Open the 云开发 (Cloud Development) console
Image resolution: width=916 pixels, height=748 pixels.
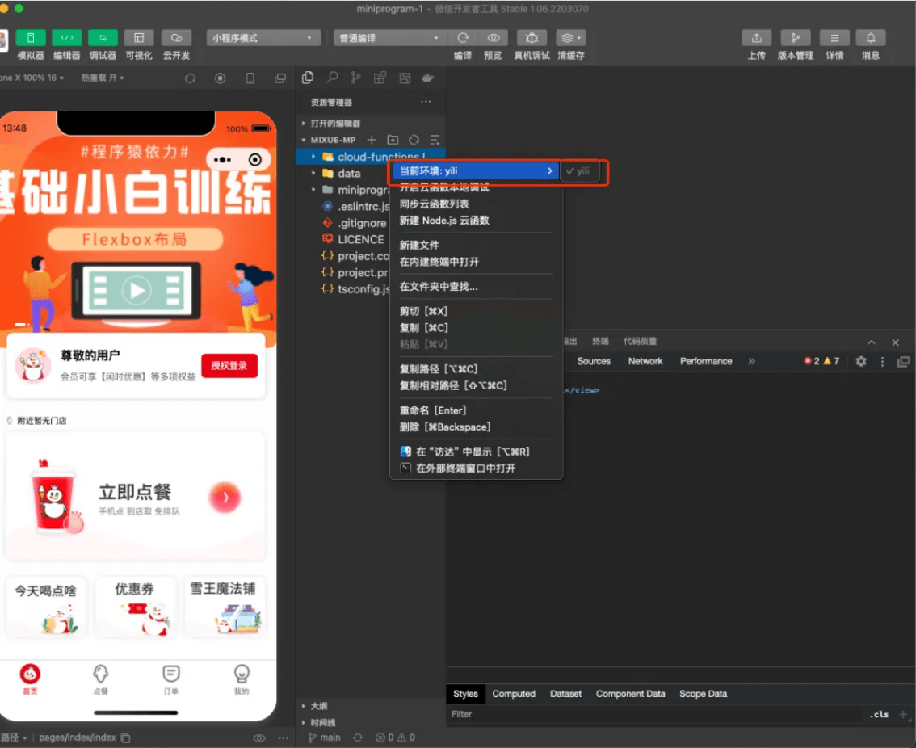coord(177,44)
